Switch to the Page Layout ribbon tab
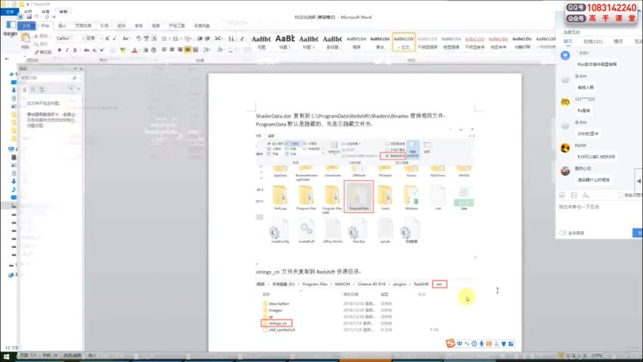 (x=83, y=26)
